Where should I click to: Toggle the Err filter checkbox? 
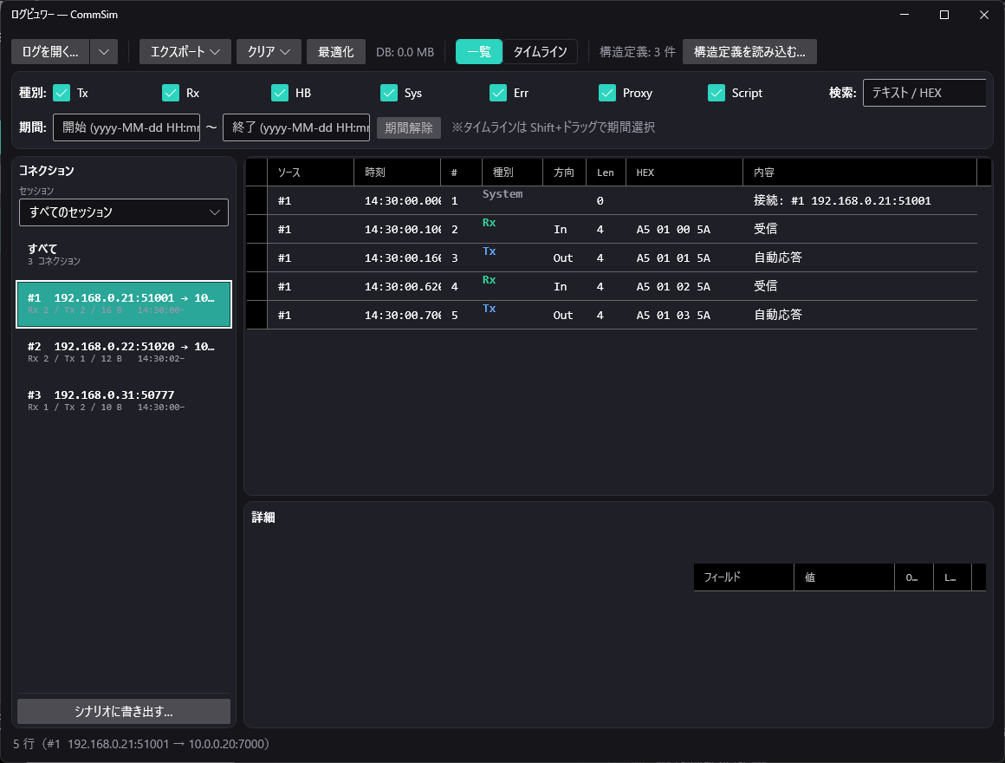coord(498,93)
